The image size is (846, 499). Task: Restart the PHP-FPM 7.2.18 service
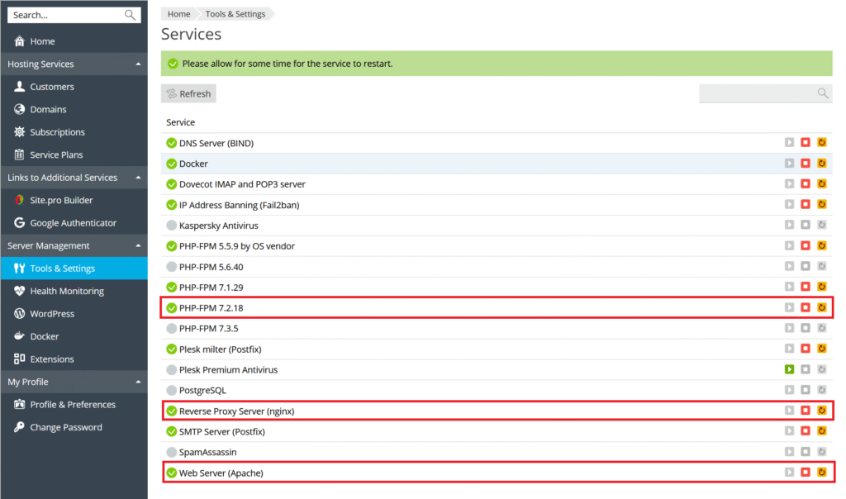(821, 308)
